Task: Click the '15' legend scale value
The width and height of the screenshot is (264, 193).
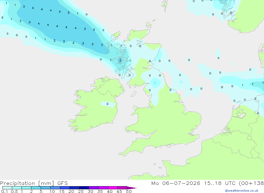Action: 62,191
